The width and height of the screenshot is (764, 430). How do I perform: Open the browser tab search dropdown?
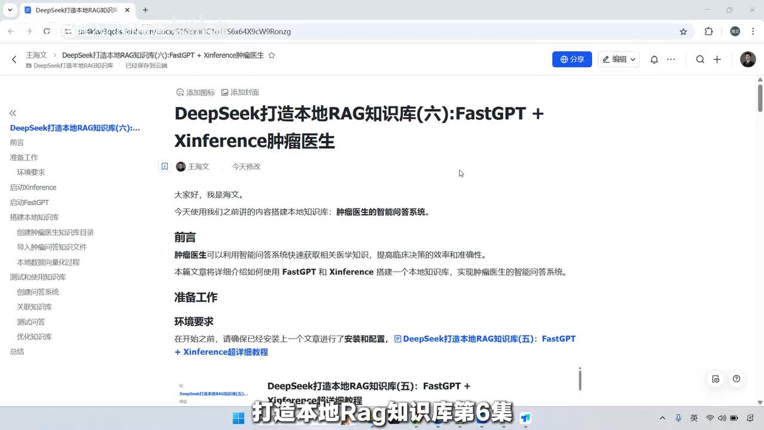(x=10, y=10)
